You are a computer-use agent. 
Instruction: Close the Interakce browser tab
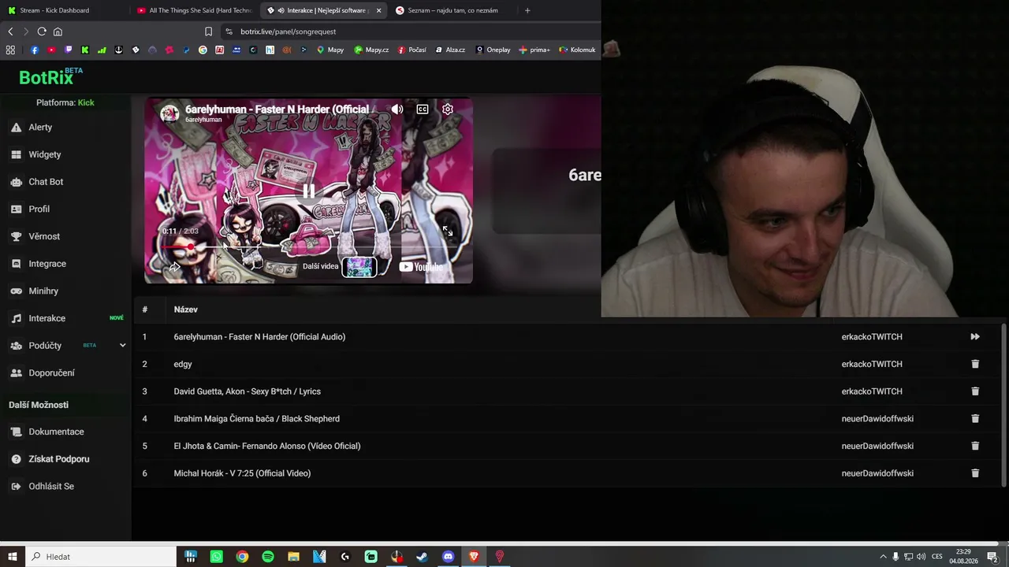tap(379, 11)
